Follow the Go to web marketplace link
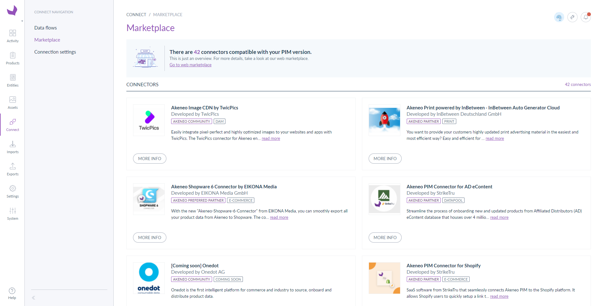Image resolution: width=602 pixels, height=306 pixels. [191, 65]
